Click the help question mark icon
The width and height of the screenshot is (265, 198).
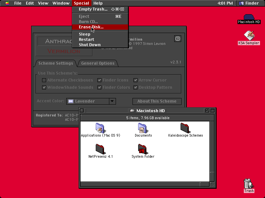click(x=178, y=39)
